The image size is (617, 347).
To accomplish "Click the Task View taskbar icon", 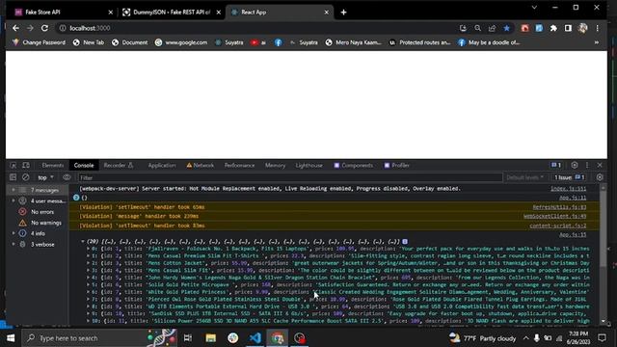I will coord(188,338).
